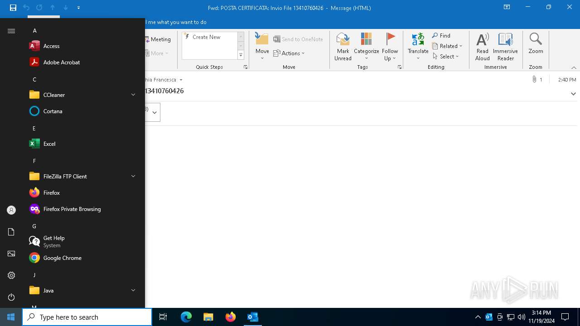Translate the message
The width and height of the screenshot is (580, 326).
pos(418,47)
